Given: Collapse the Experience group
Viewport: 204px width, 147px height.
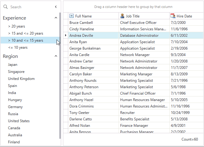Looking at the screenshot, I should [x=56, y=18].
